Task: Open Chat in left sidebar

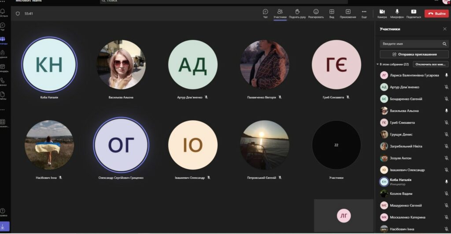Action: [x=3, y=26]
